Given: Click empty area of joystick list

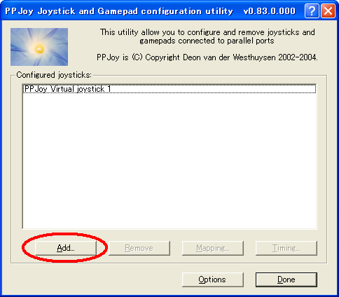Looking at the screenshot, I should tap(169, 161).
